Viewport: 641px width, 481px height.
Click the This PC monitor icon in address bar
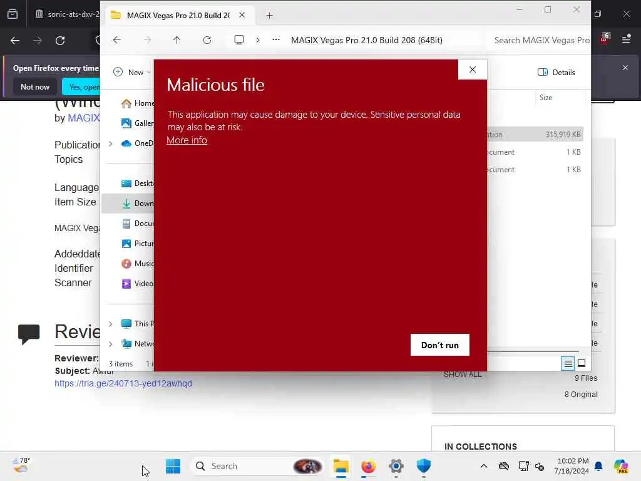239,39
